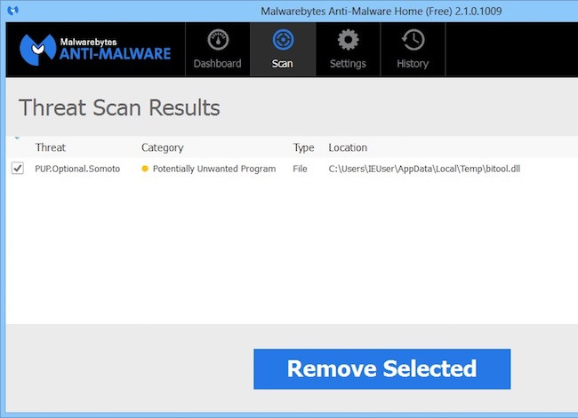Click the Scan target icon
Image resolution: width=578 pixels, height=418 pixels.
pyautogui.click(x=282, y=41)
